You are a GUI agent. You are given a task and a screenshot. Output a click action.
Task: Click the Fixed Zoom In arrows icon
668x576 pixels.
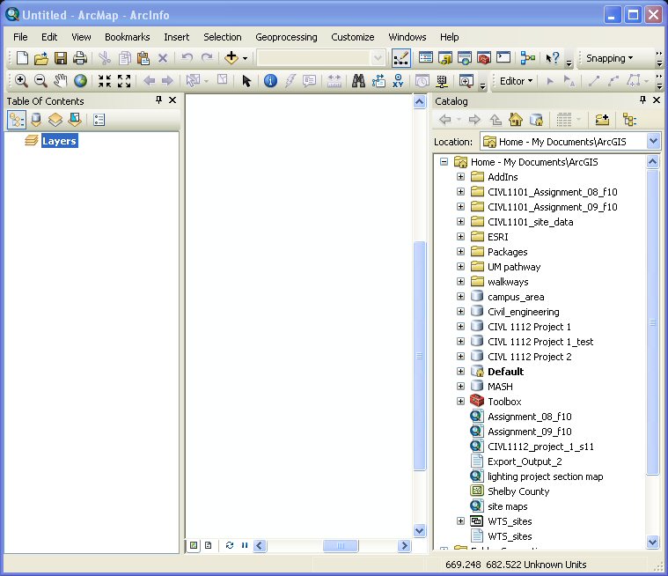[x=105, y=80]
